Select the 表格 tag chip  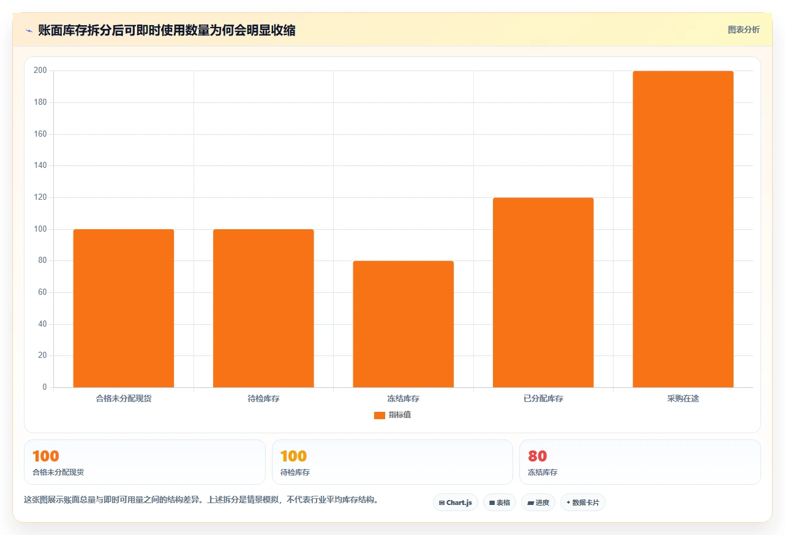[x=500, y=503]
